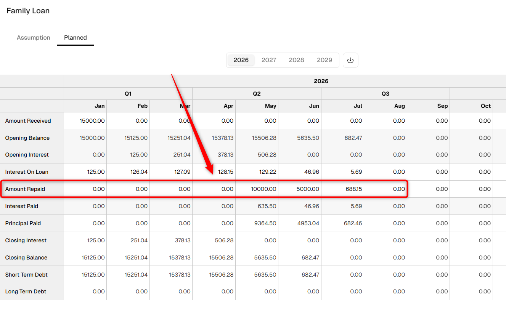Screen dimensions: 506x309
Task: Click Amount Received Jan value 15000.00
Action: click(x=92, y=121)
